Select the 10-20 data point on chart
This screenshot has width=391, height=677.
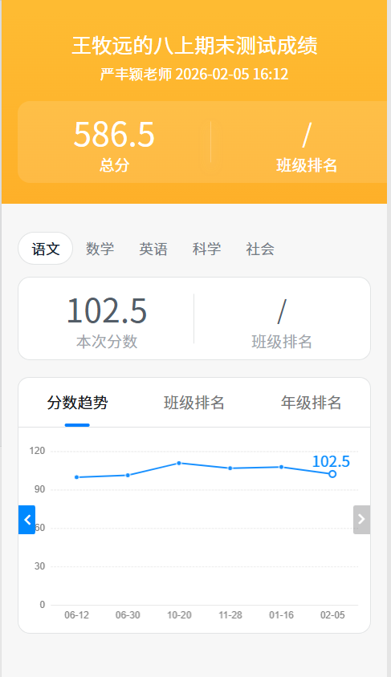pyautogui.click(x=179, y=464)
